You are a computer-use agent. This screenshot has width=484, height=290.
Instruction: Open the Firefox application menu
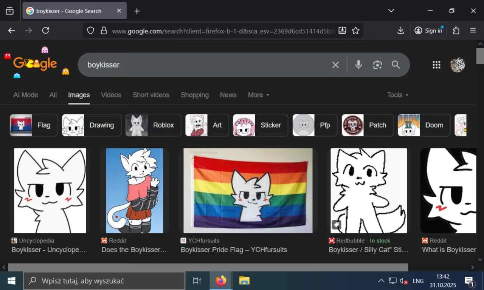point(473,31)
